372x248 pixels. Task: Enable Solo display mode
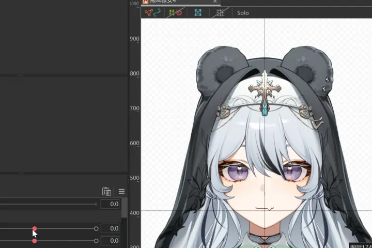(x=243, y=13)
